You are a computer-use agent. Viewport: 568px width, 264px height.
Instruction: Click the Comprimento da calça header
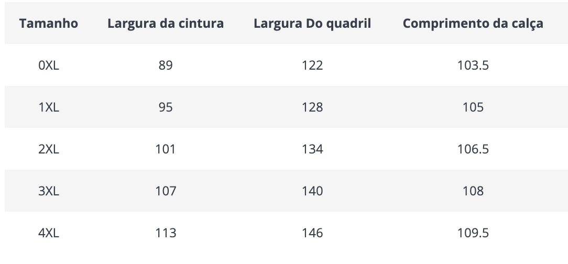tap(473, 24)
